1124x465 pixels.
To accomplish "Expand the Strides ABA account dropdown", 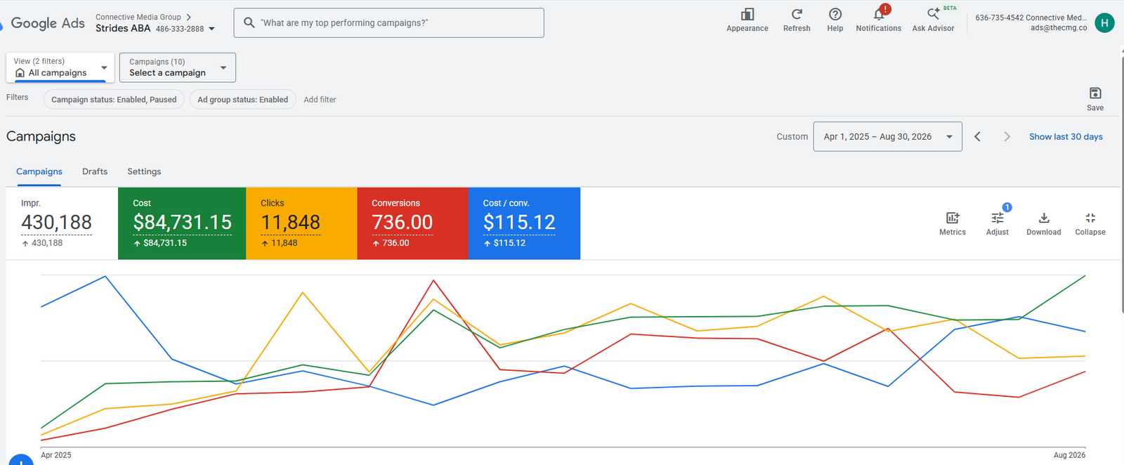I will coord(211,29).
